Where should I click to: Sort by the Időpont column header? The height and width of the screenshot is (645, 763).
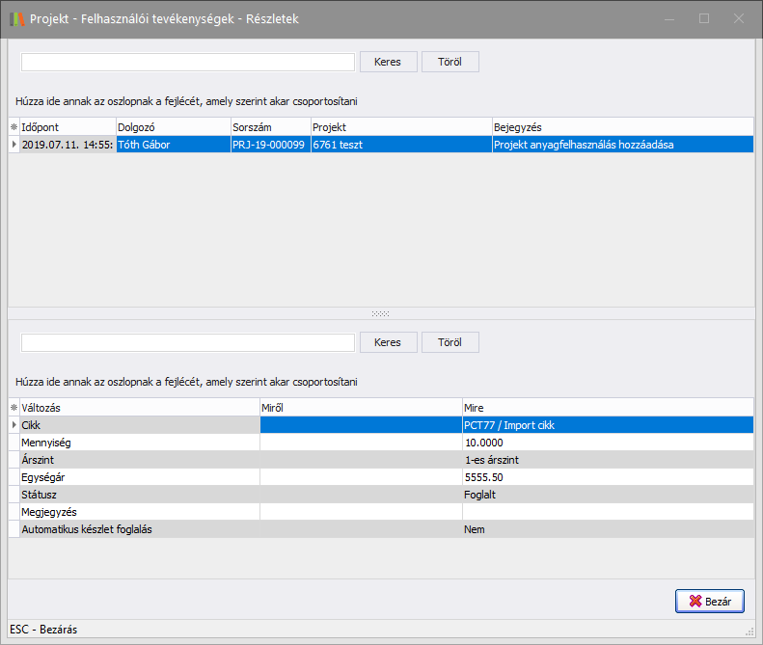pos(67,126)
